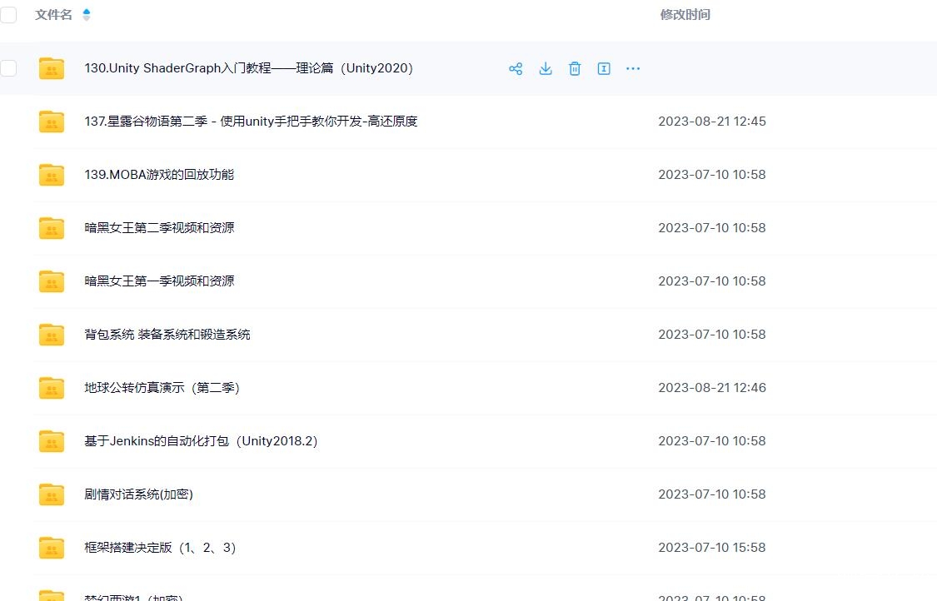This screenshot has width=937, height=601.
Task: Open 背包系统 装备系统和锻造系统 folder
Action: point(167,335)
